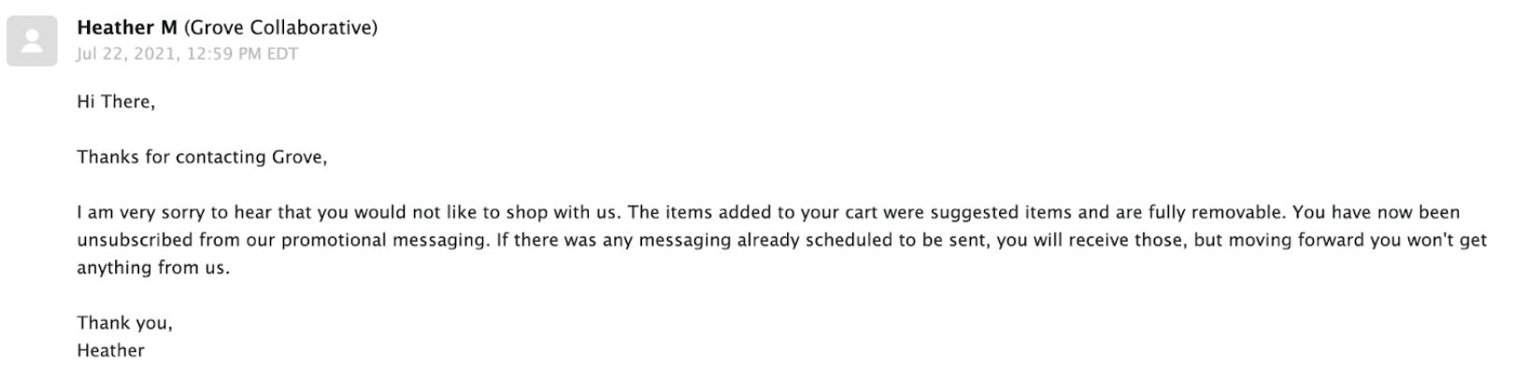Image resolution: width=1527 pixels, height=377 pixels.
Task: Click the Heather signature at the bottom
Action: coord(110,351)
